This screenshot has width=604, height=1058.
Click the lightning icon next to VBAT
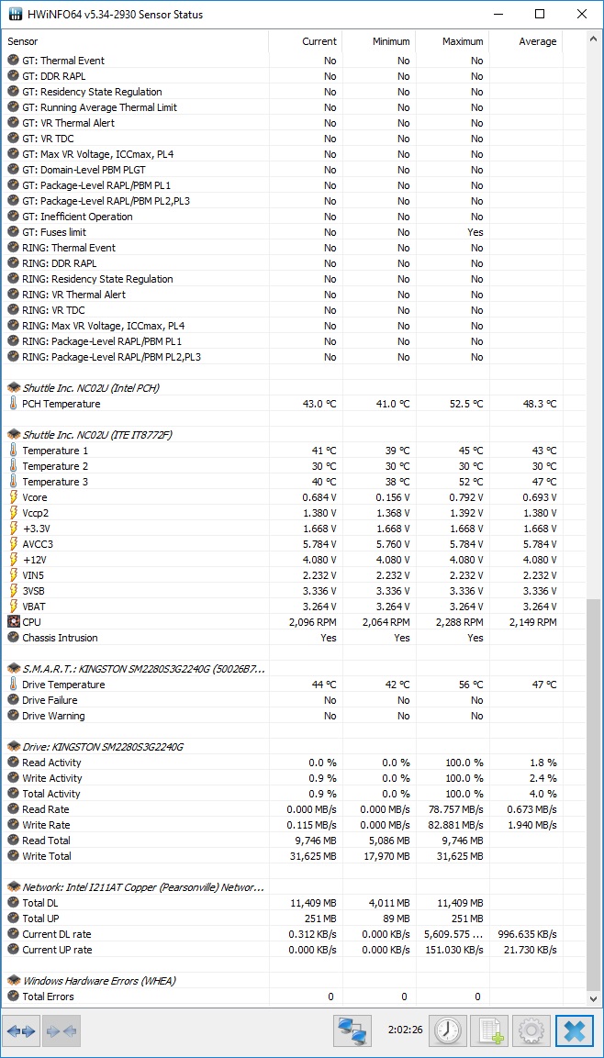coord(14,606)
